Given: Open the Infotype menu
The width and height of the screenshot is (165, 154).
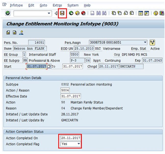Looking at the screenshot, I should click(16, 5).
